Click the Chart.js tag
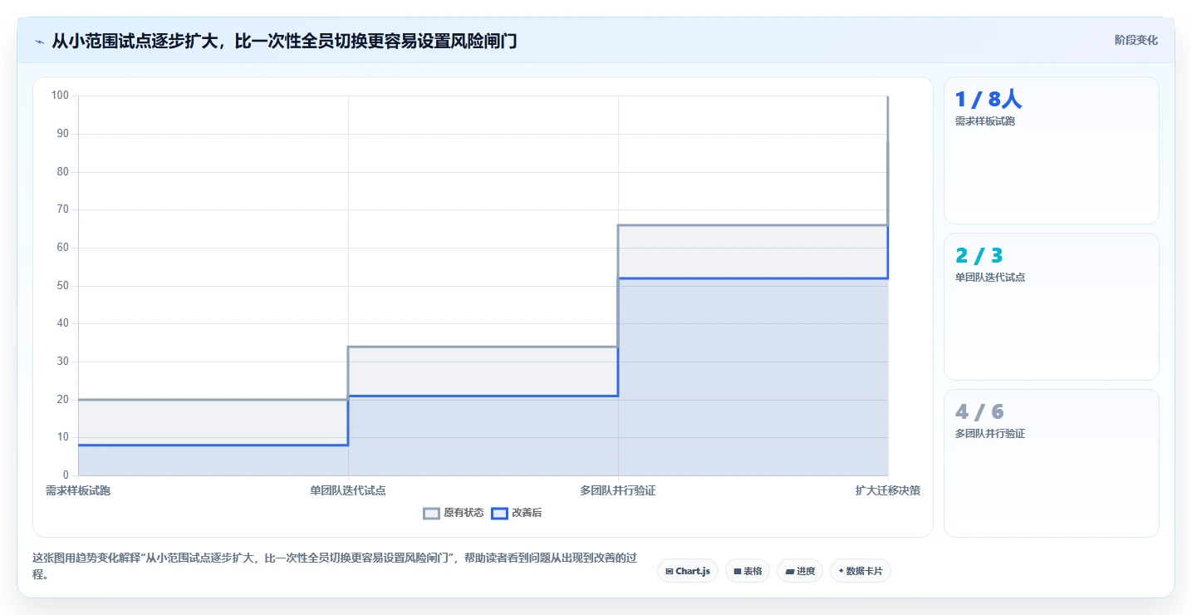The height and width of the screenshot is (615, 1192). [x=688, y=571]
